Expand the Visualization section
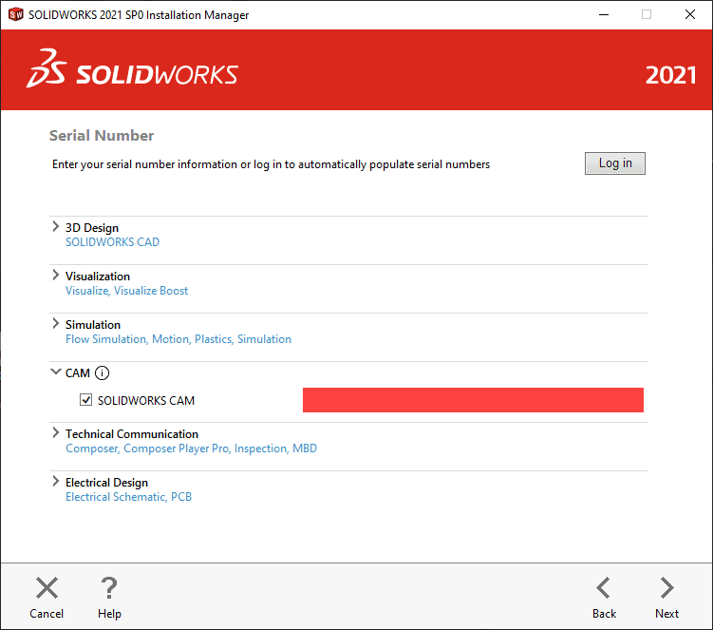The image size is (713, 630). (55, 275)
